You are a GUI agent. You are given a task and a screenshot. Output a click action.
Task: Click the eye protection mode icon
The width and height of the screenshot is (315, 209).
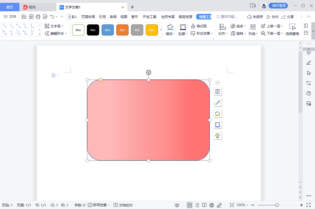click(x=177, y=205)
